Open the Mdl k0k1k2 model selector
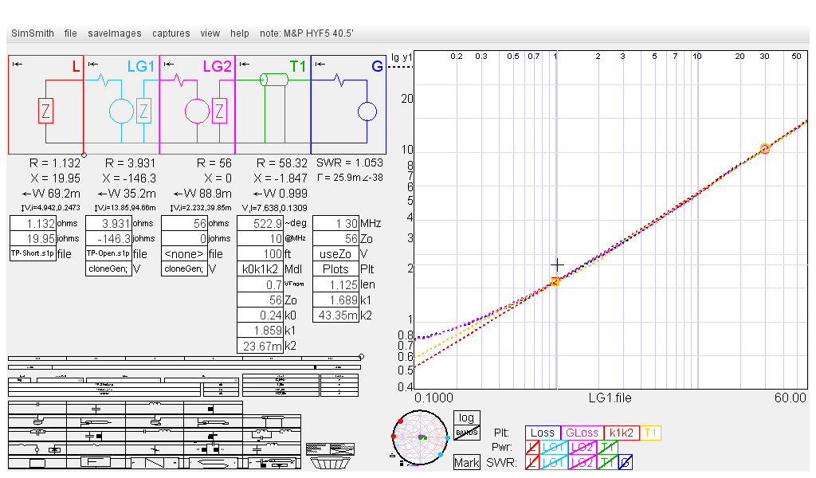 coord(261,269)
